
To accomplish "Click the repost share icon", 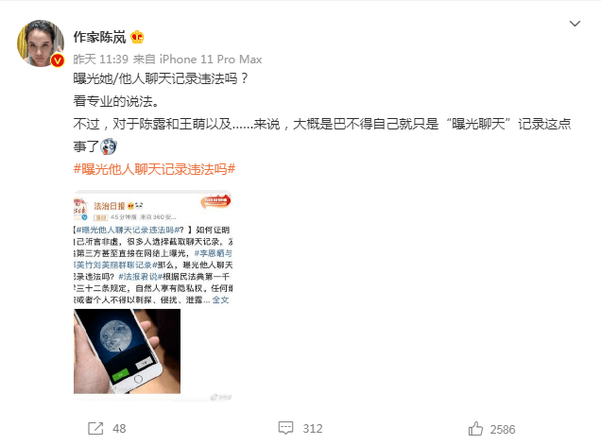I will pos(95,428).
